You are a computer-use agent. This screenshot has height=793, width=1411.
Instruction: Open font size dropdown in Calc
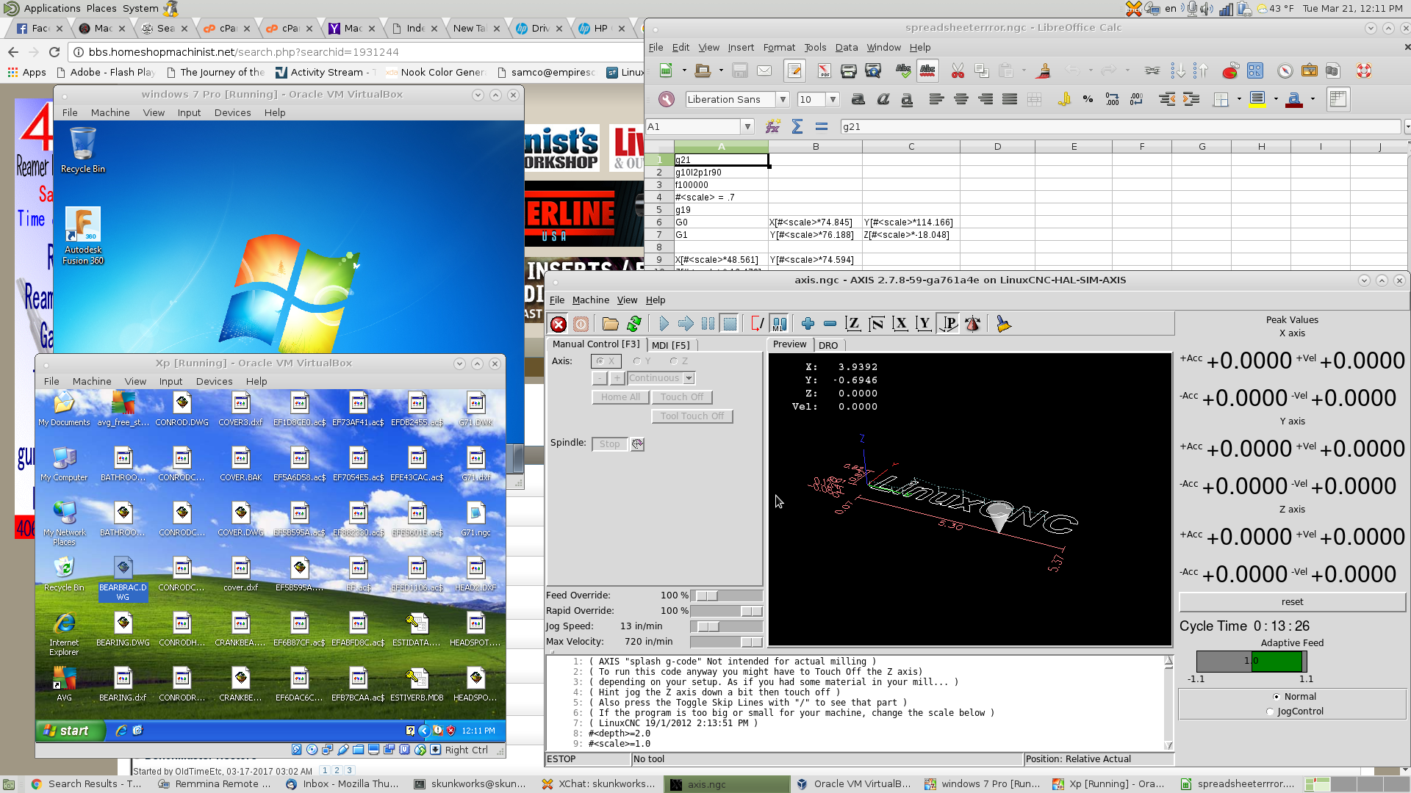coord(833,100)
